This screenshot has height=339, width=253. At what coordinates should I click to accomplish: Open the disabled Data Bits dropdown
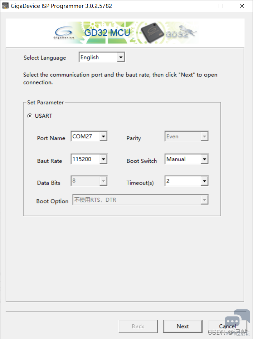[89, 181]
